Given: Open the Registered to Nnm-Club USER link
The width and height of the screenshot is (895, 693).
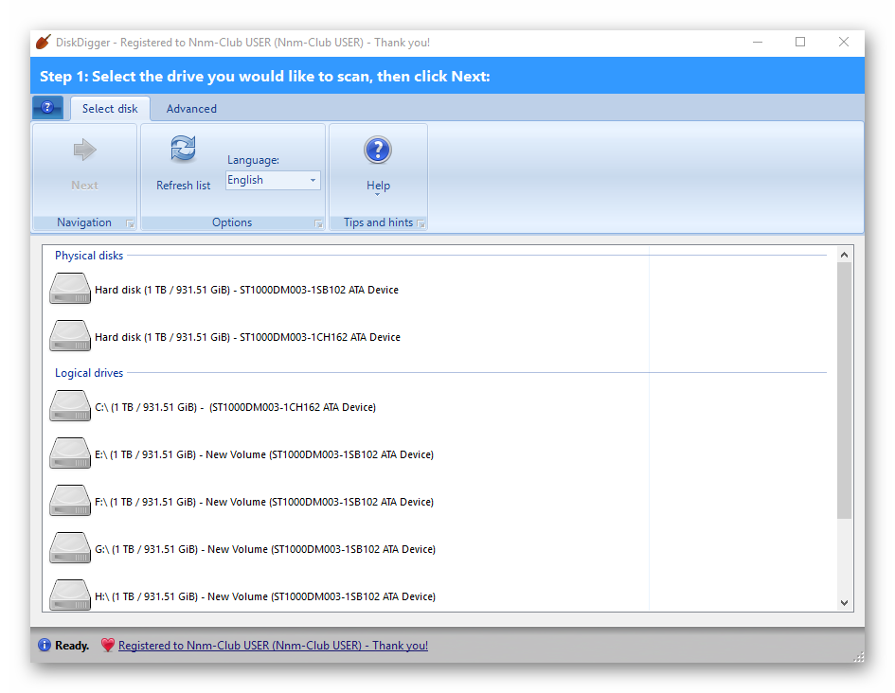Looking at the screenshot, I should coord(273,646).
